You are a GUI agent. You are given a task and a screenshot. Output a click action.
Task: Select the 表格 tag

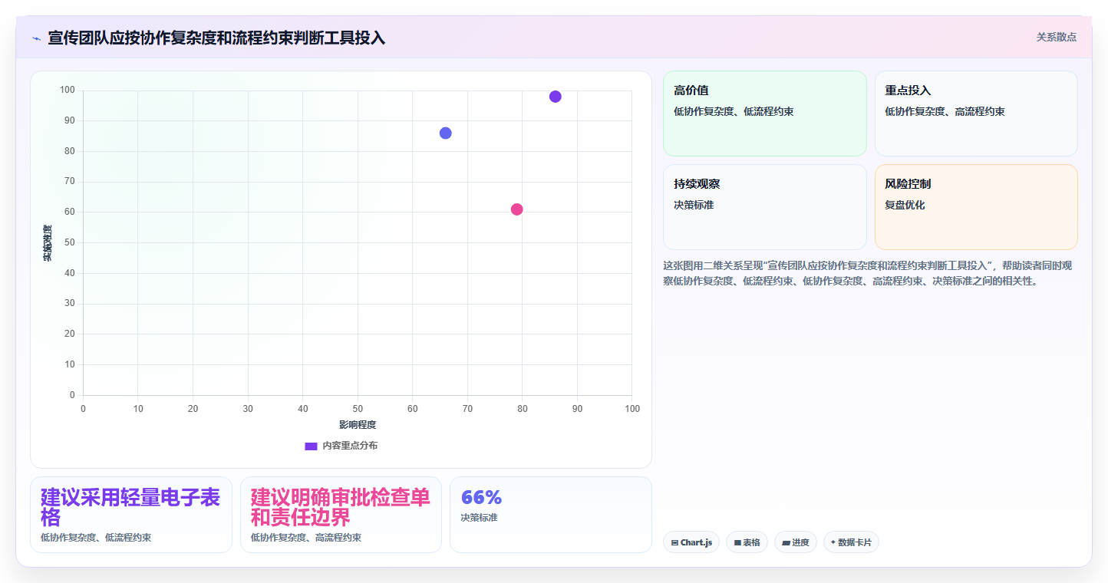click(747, 542)
